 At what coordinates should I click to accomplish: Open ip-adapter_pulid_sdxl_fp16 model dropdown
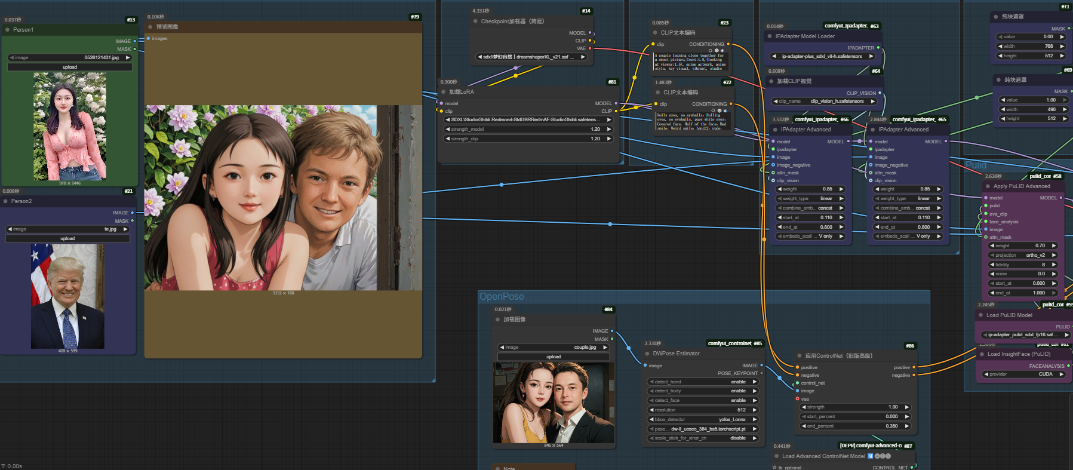[1025, 335]
